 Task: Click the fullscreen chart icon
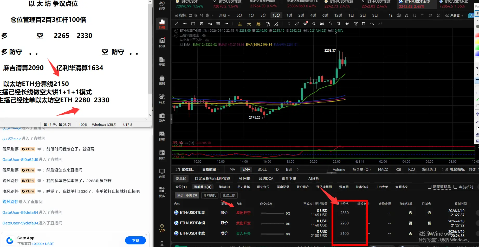tap(438, 15)
